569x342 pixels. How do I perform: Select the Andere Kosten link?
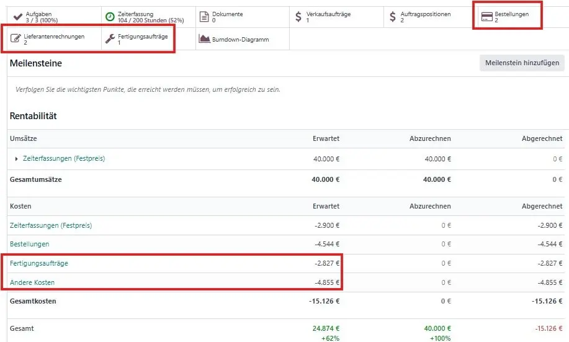click(x=32, y=282)
